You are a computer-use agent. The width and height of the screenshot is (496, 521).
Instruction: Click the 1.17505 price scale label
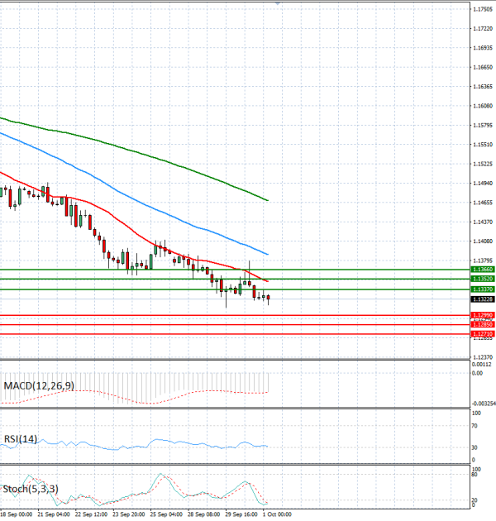point(483,9)
